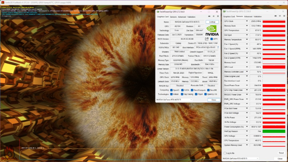
Task: Click the refresh icon in Graphics Card window
Action: click(214, 16)
